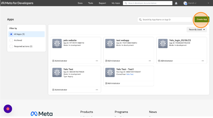Open the Meta for Developers logo

tap(17, 3)
